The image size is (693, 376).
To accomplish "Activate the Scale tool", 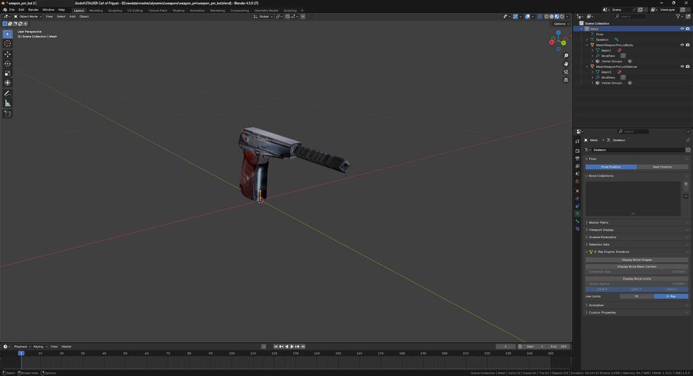I will coord(8,73).
